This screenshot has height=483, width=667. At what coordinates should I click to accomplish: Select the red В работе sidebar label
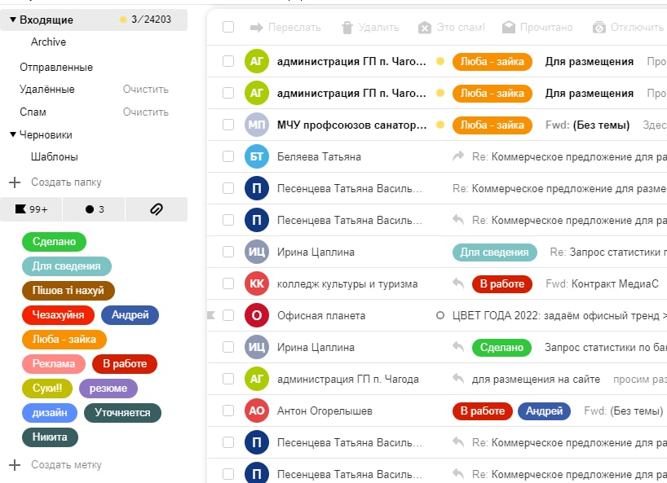coord(125,364)
